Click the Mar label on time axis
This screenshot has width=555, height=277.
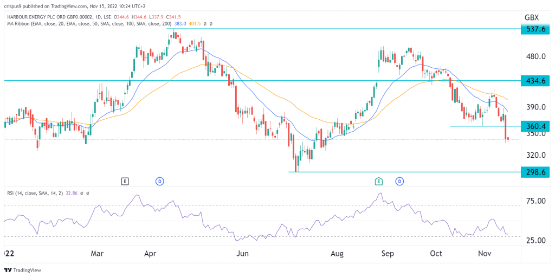[x=98, y=254]
